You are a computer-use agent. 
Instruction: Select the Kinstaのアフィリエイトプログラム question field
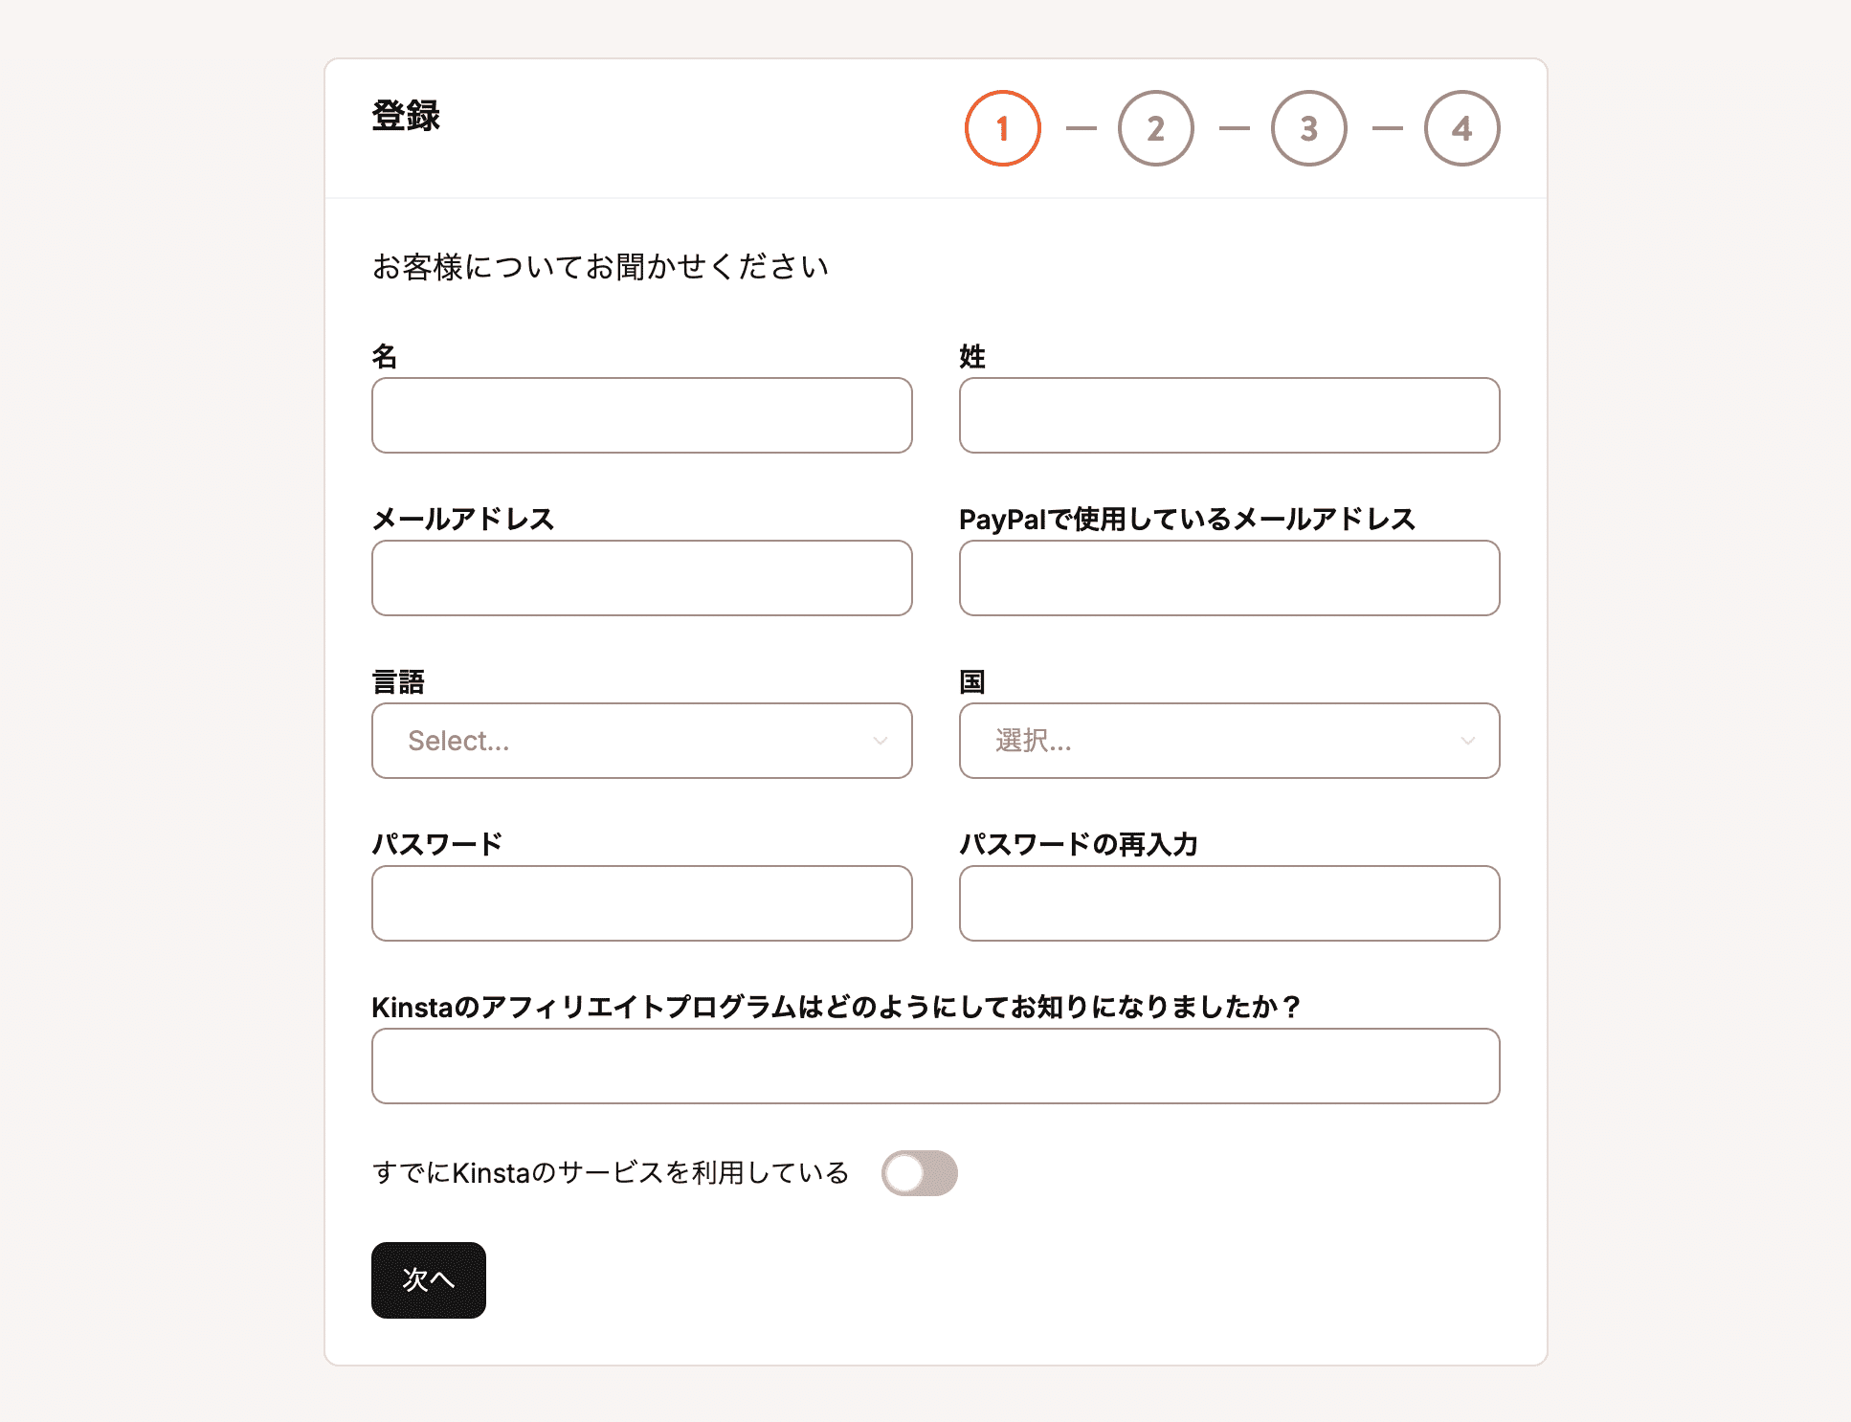pyautogui.click(x=934, y=1065)
